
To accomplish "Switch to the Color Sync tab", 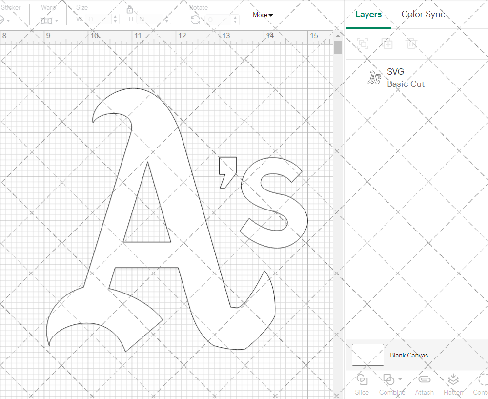I will (x=423, y=14).
